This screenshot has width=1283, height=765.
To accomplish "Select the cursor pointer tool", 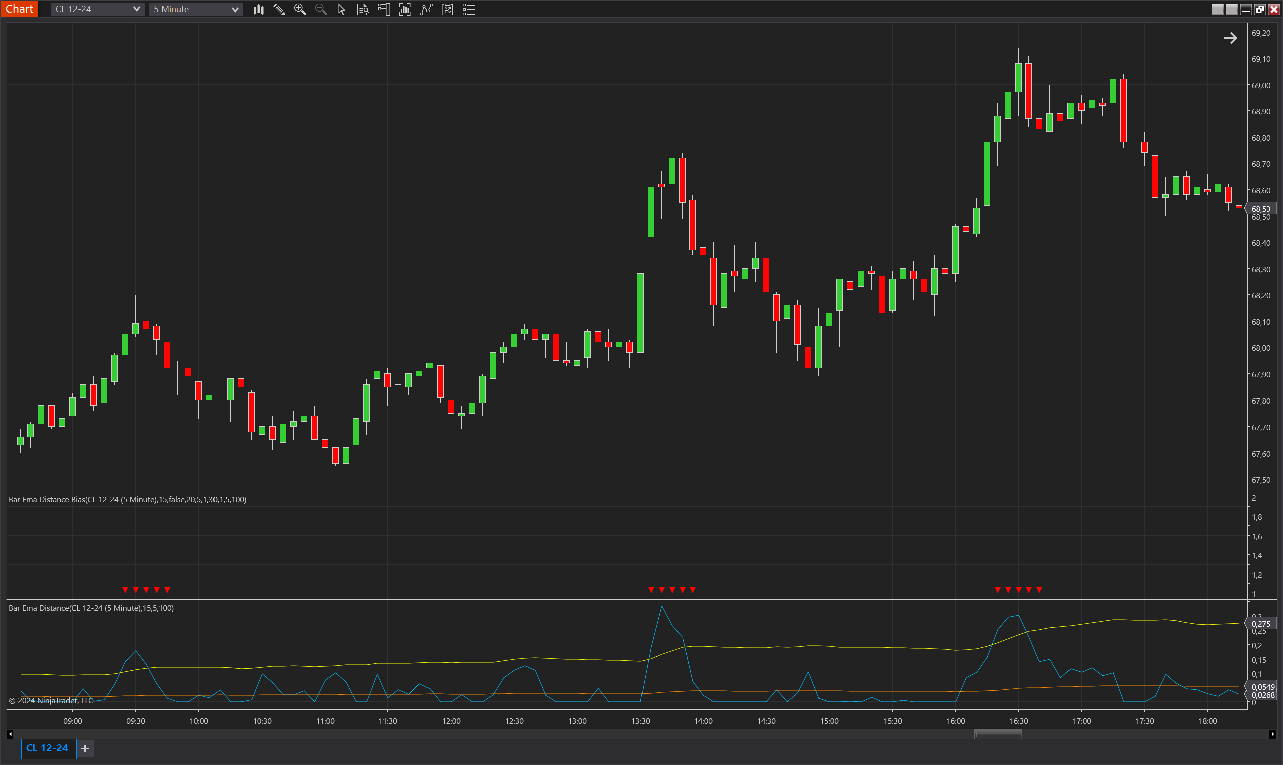I will [x=341, y=9].
